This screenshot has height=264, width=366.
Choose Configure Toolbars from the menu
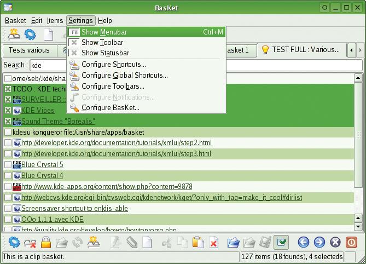(x=146, y=87)
